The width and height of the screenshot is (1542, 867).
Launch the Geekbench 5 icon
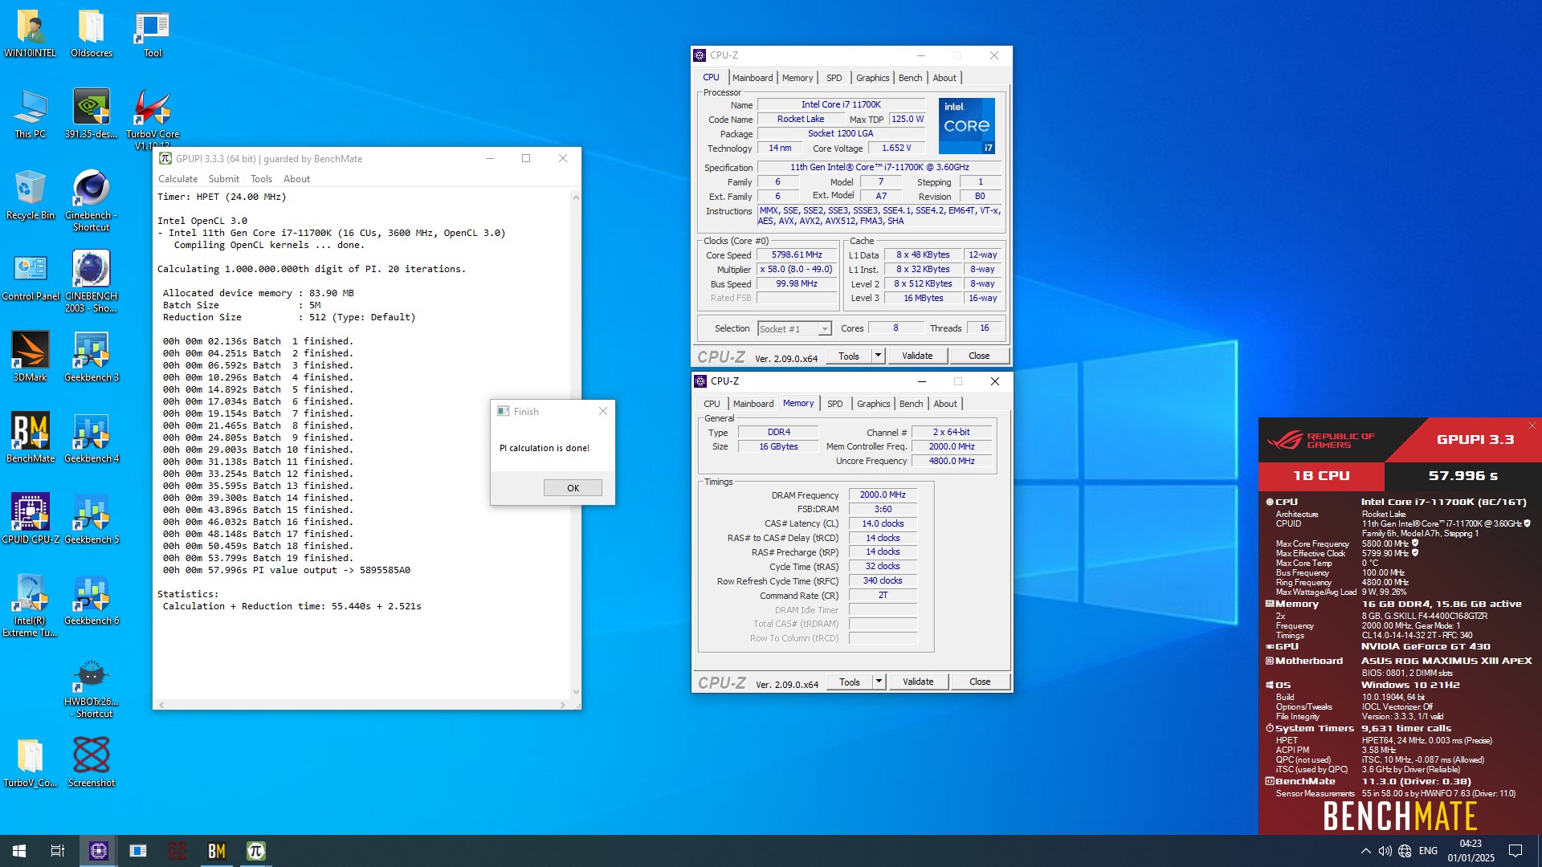tap(92, 519)
